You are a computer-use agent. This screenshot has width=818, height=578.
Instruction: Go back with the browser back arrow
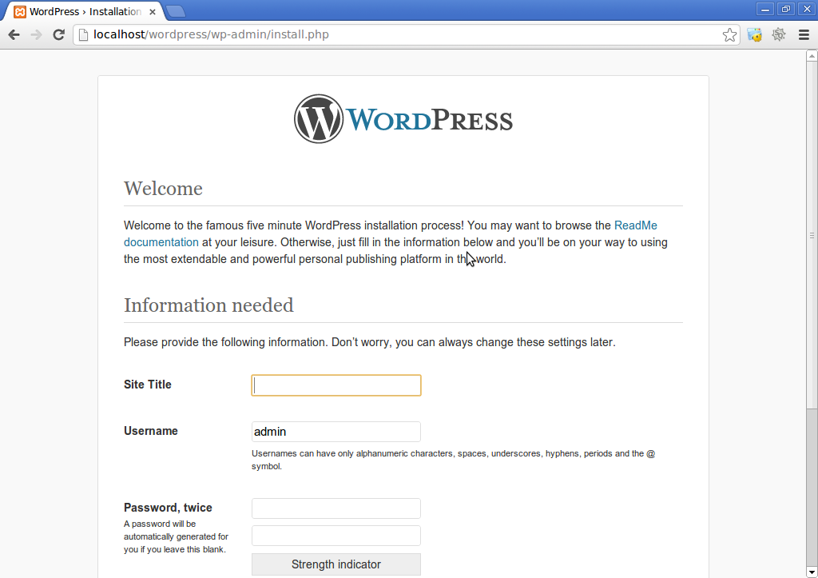coord(14,35)
